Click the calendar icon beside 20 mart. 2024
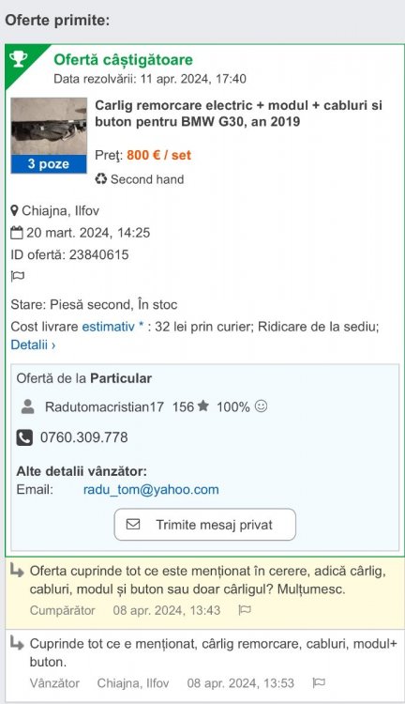This screenshot has height=704, width=405. tap(17, 233)
